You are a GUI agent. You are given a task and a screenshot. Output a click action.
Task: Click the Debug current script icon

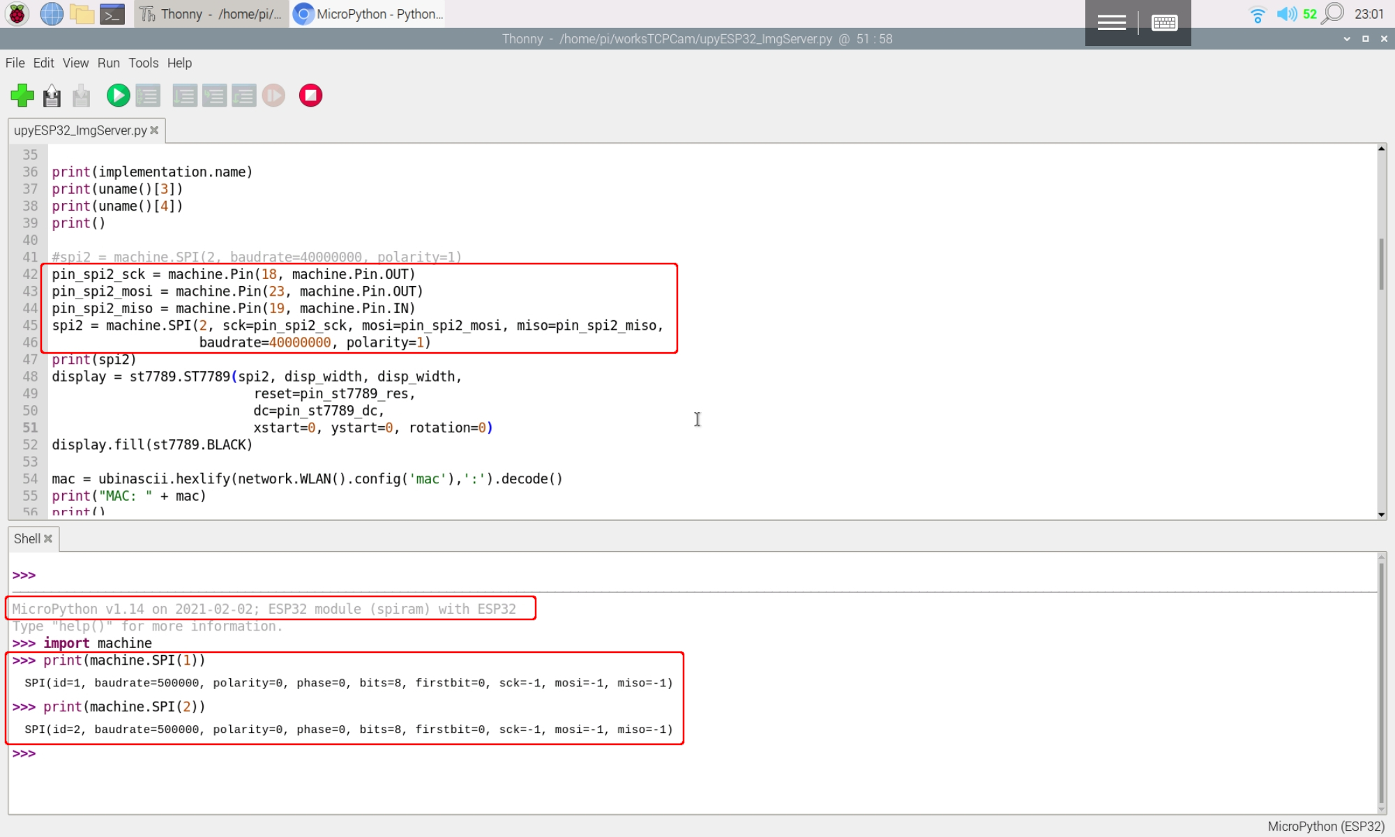[148, 96]
